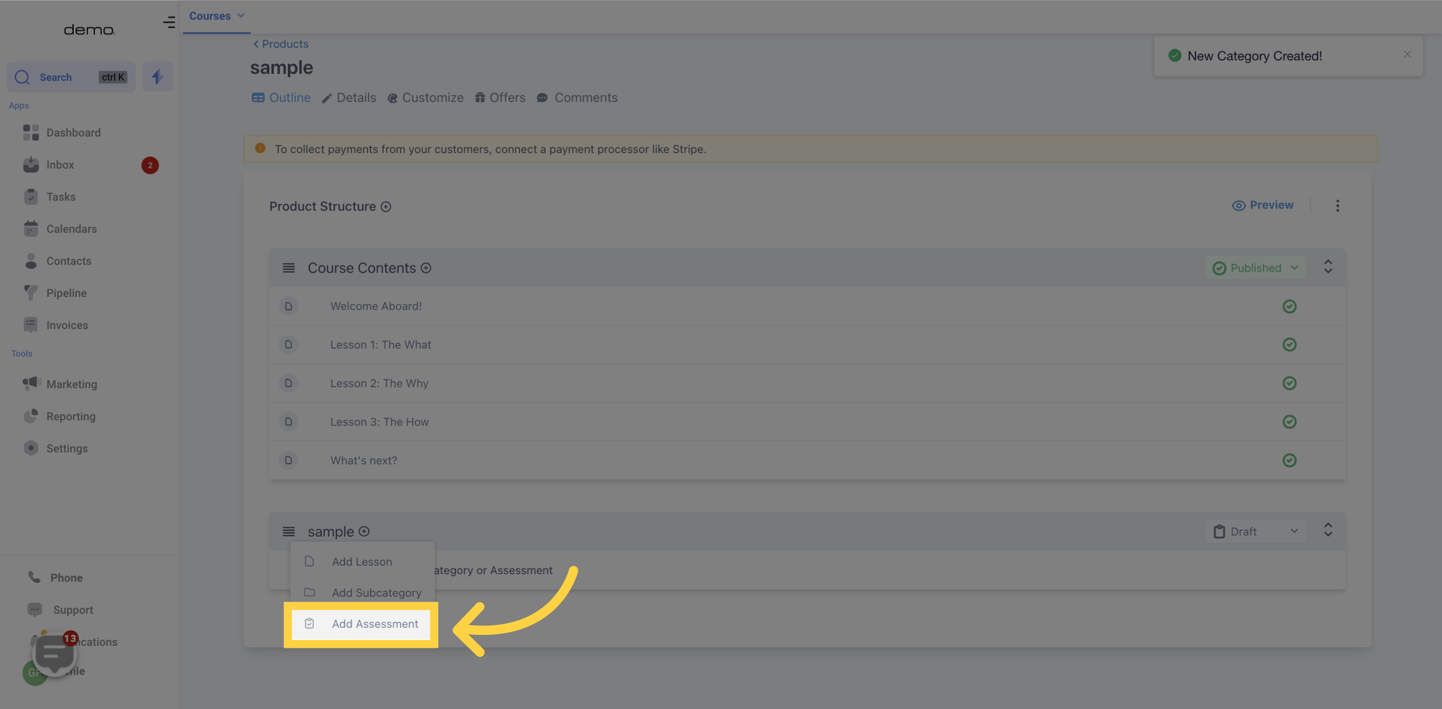The width and height of the screenshot is (1442, 709).
Task: Click the Inbox badge showing 2 notifications
Action: [x=150, y=165]
